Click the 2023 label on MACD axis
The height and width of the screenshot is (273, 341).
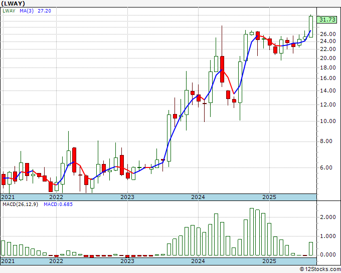[x=127, y=261]
